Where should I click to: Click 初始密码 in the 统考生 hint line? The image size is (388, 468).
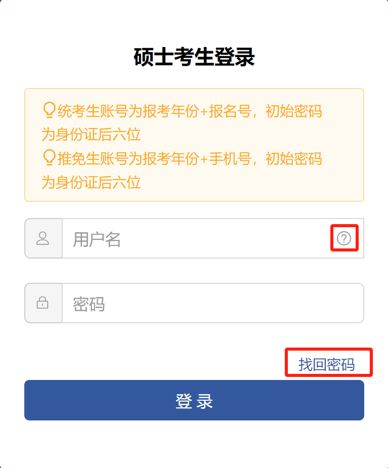294,111
